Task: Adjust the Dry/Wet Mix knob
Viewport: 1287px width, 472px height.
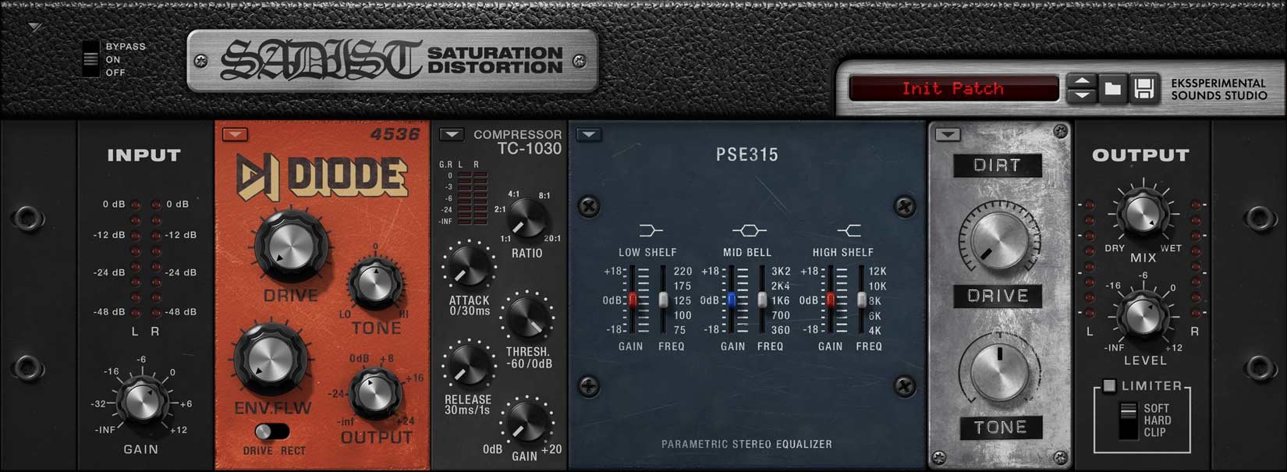Action: (x=1142, y=214)
